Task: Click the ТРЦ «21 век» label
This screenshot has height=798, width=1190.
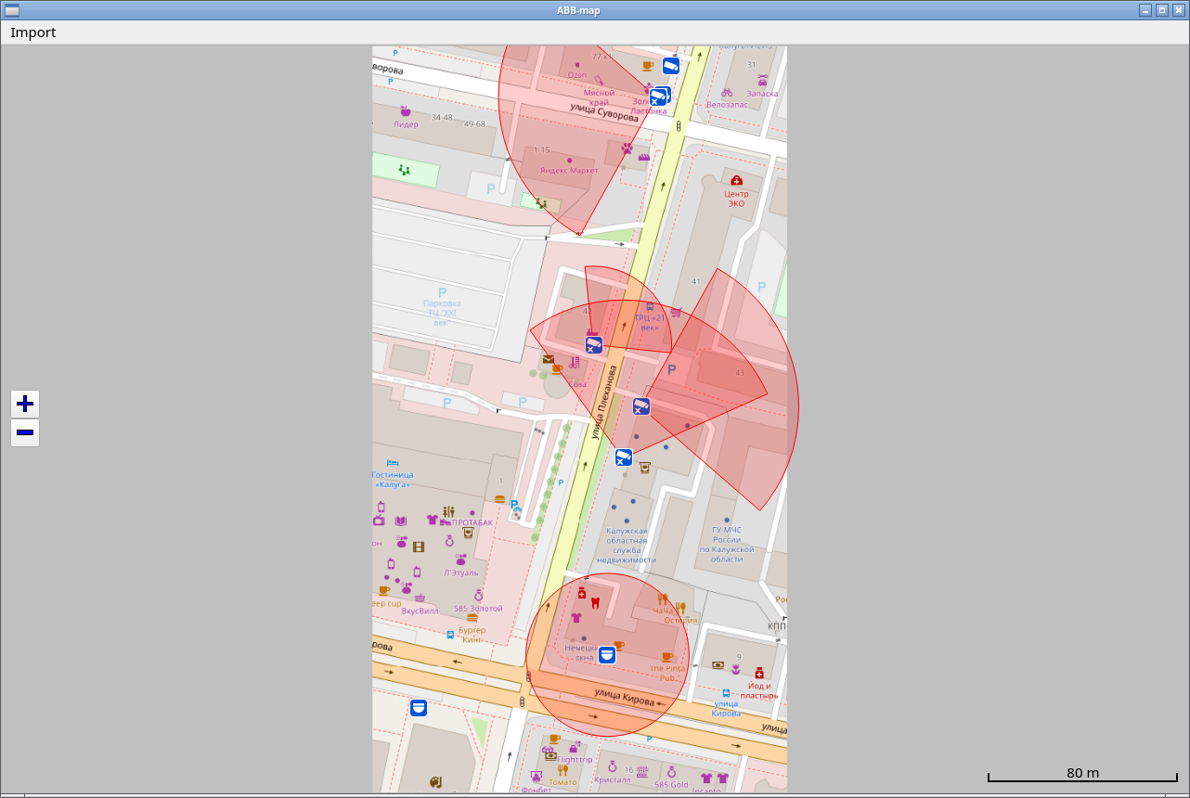Action: (648, 322)
